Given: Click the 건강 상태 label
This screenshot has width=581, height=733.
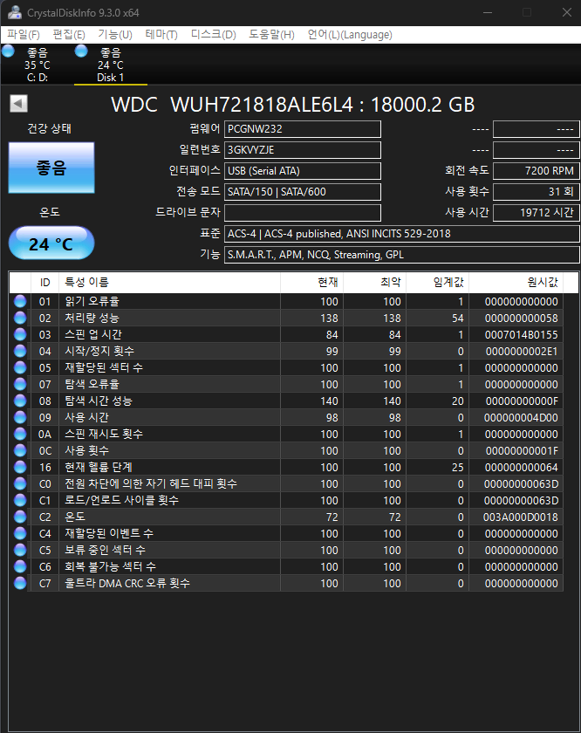Looking at the screenshot, I should [x=49, y=128].
